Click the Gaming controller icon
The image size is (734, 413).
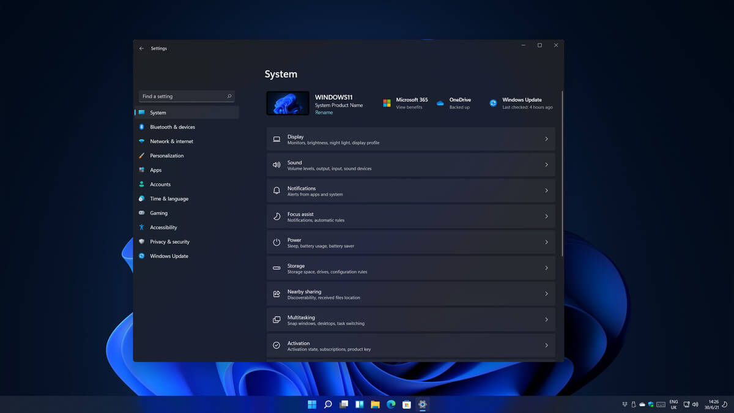point(141,213)
